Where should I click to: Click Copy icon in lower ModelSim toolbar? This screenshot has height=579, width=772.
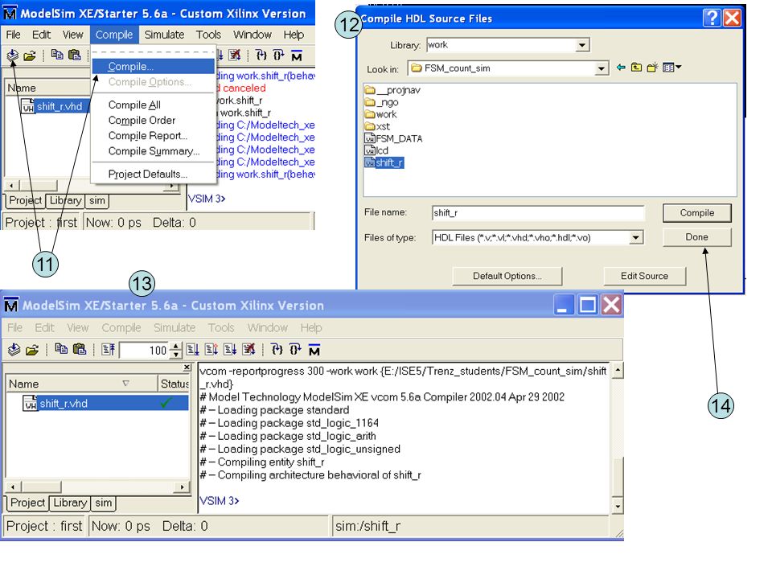[x=61, y=349]
